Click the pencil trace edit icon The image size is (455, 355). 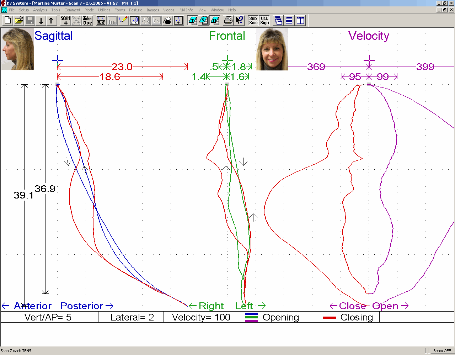point(123,21)
